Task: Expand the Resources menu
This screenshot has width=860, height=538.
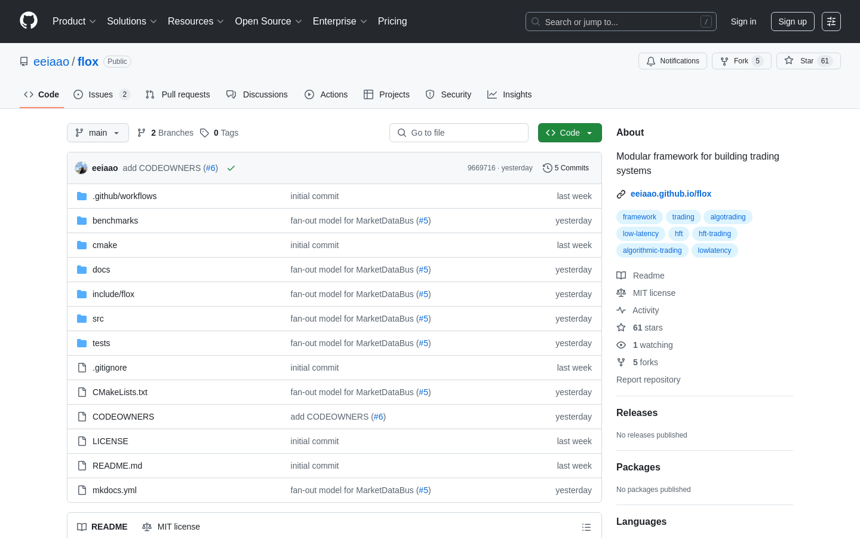Action: pyautogui.click(x=196, y=22)
